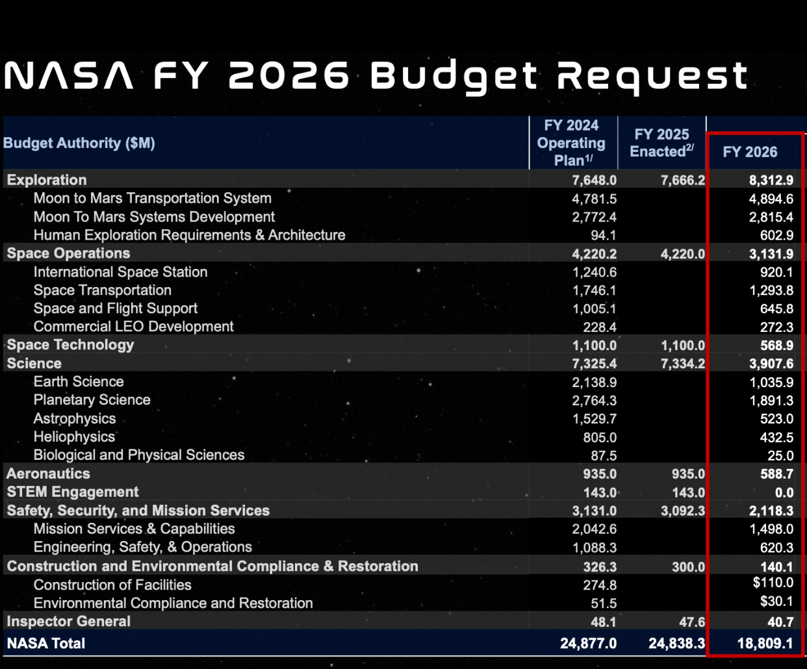Click the 'FY 2025 Enacted' column header
The image size is (807, 669).
(x=661, y=143)
